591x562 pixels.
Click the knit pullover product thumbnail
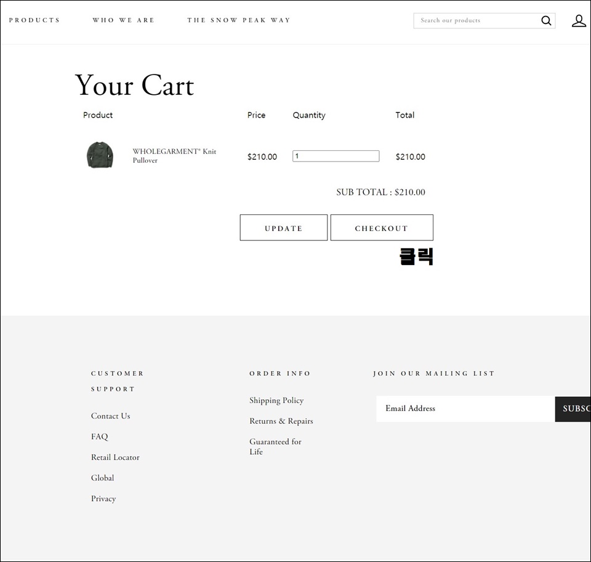pos(100,155)
